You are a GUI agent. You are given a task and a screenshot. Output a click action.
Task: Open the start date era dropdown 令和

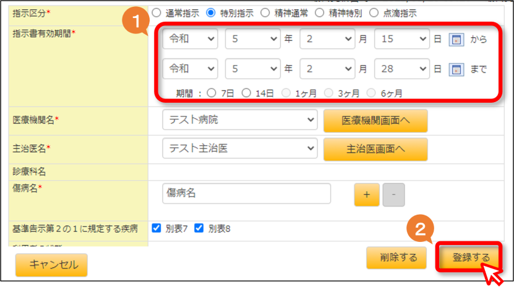[190, 39]
